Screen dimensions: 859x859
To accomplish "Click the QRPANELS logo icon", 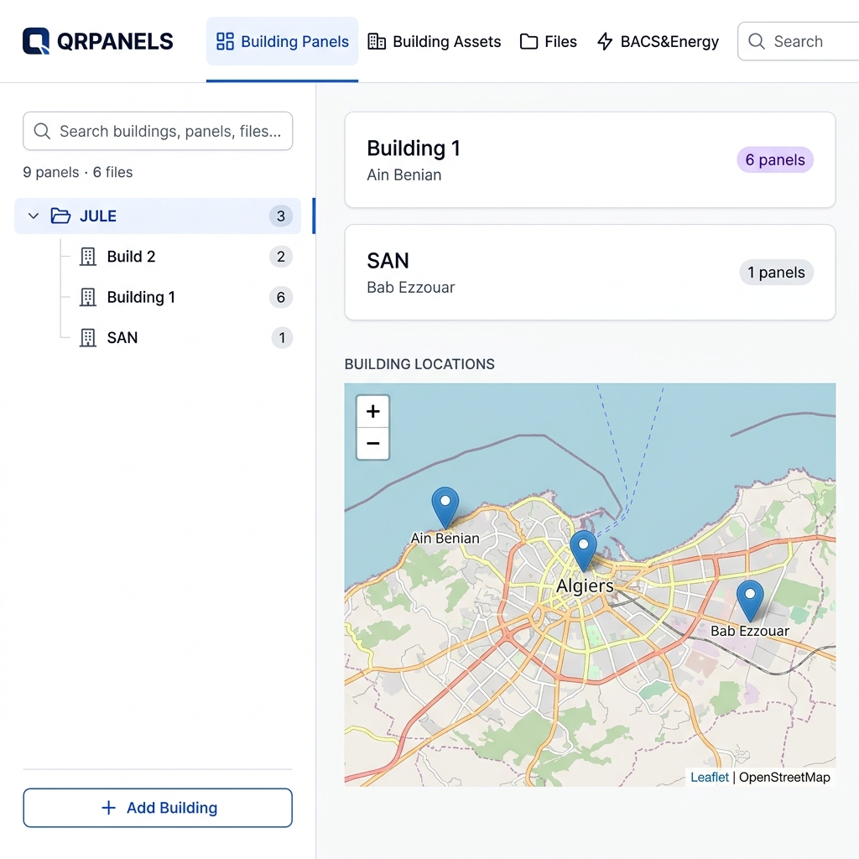I will (x=35, y=41).
